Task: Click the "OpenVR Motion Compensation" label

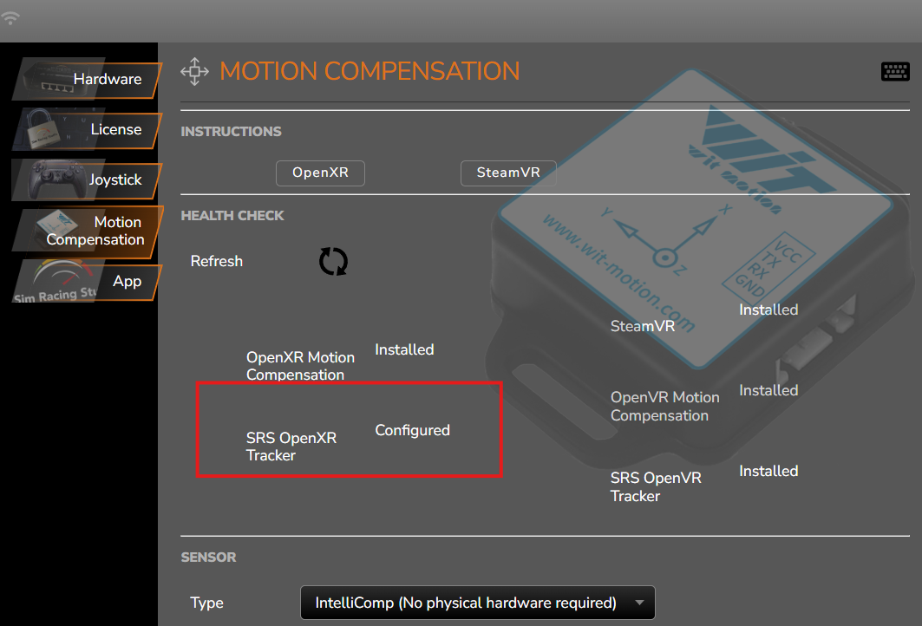Action: click(665, 406)
